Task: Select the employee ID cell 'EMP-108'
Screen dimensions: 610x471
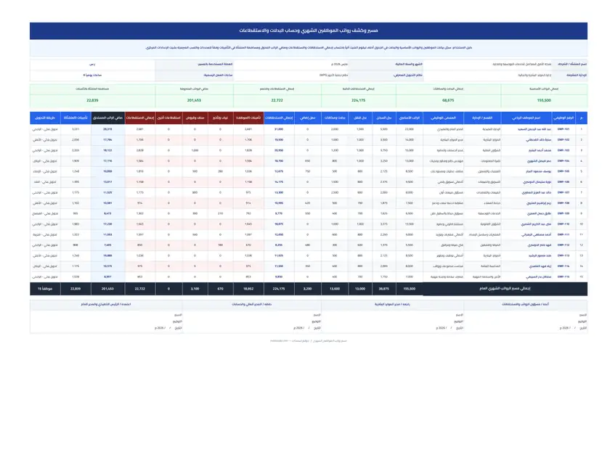Action: [x=564, y=203]
